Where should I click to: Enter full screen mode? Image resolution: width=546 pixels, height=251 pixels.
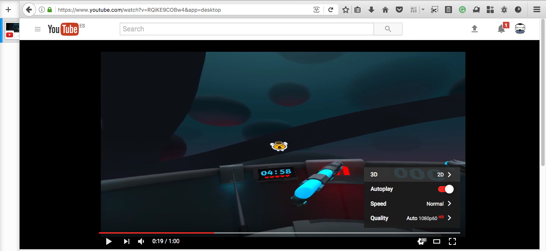pos(452,241)
